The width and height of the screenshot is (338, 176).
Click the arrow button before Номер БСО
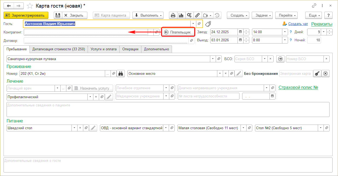click(280, 59)
